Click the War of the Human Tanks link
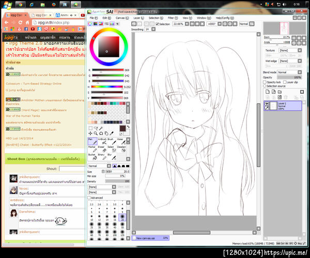Image resolution: width=310 pixels, height=258 pixels. coord(23,116)
